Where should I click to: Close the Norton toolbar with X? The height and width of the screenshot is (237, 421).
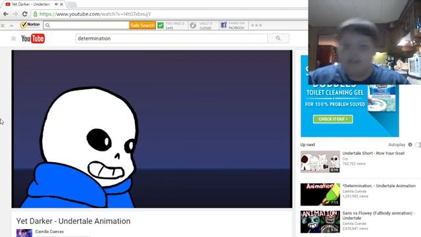click(x=3, y=26)
